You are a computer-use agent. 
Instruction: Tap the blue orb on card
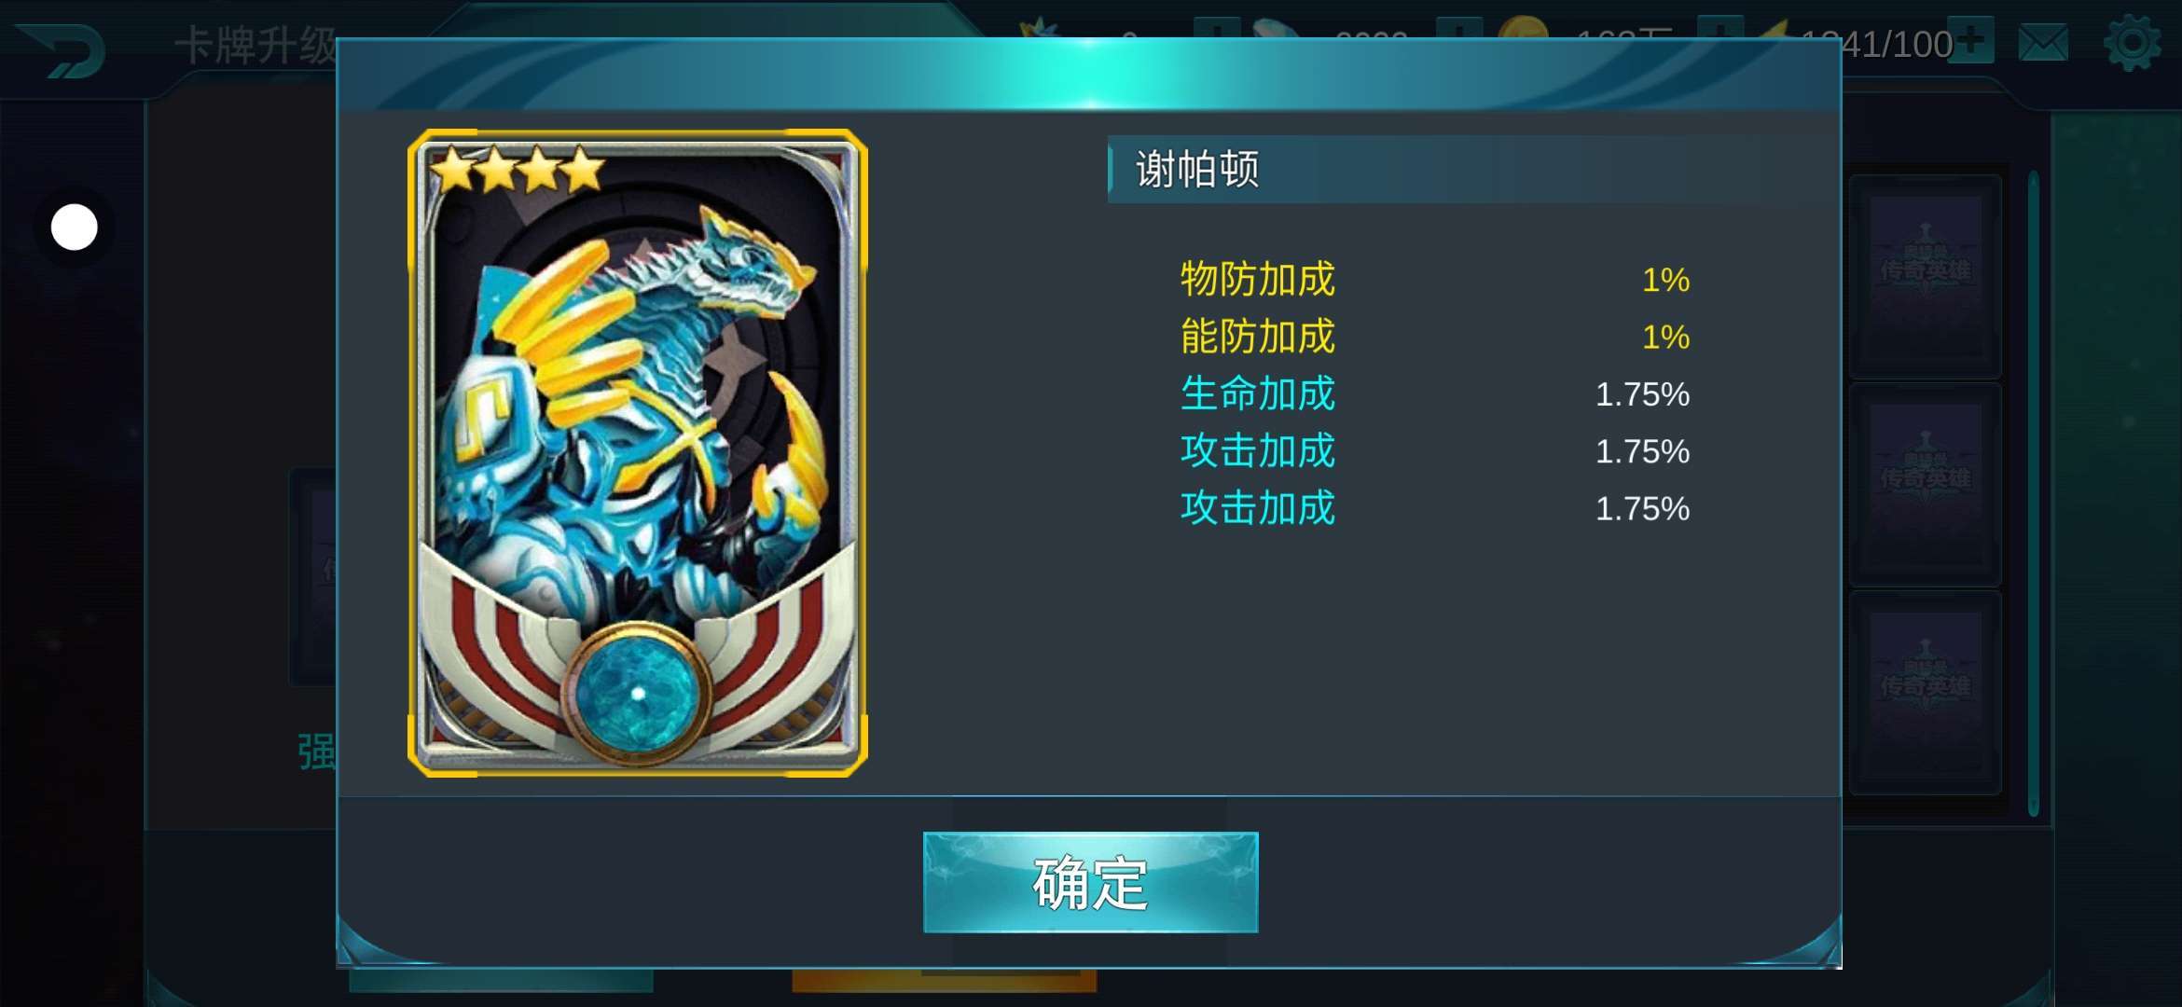pos(638,692)
